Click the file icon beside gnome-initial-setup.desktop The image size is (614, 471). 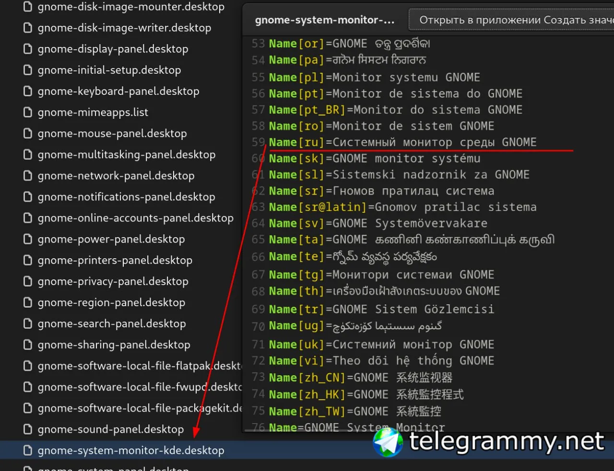click(x=28, y=70)
